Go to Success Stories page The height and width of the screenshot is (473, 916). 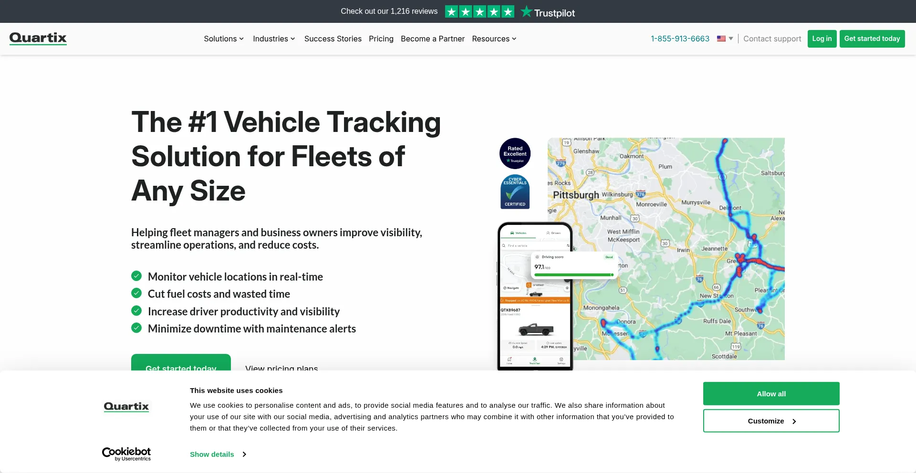[333, 39]
